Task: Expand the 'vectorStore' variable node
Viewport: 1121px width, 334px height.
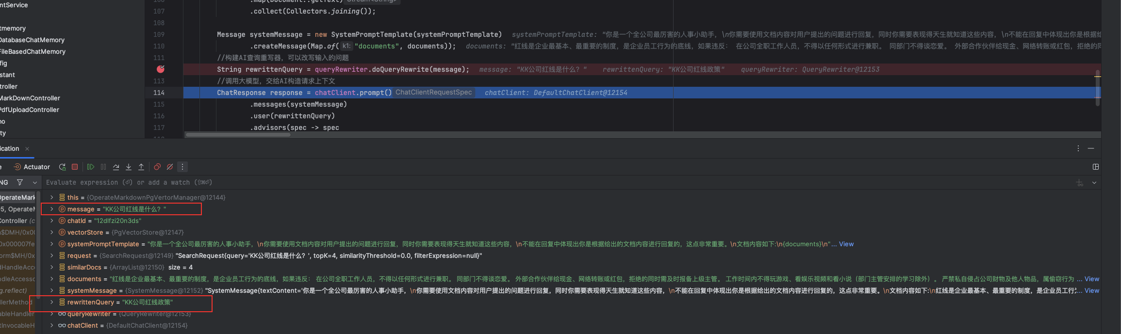Action: [51, 232]
